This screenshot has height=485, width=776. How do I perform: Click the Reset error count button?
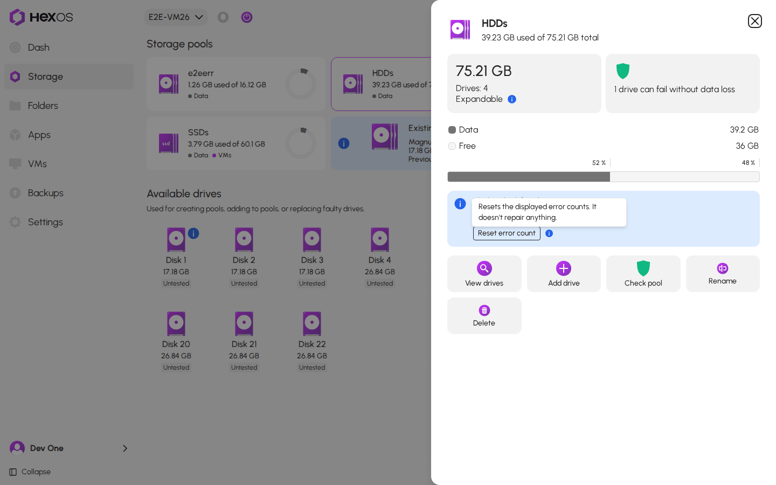507,233
